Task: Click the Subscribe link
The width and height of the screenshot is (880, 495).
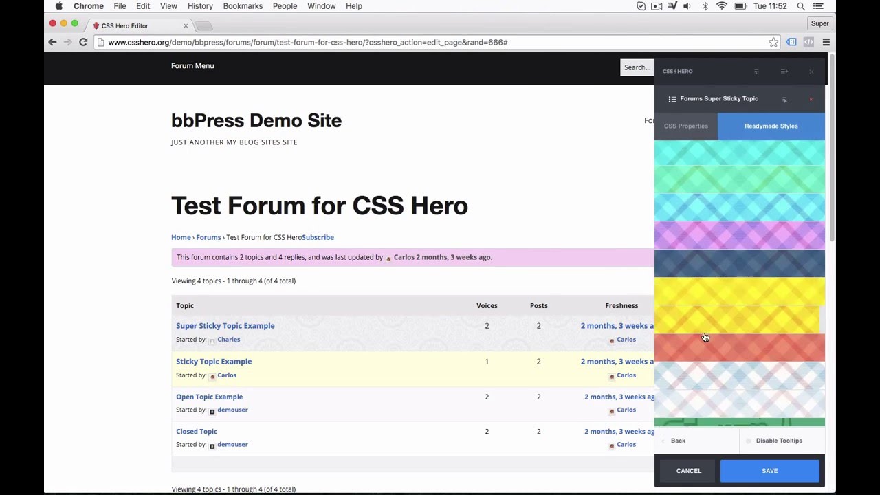Action: pos(318,237)
